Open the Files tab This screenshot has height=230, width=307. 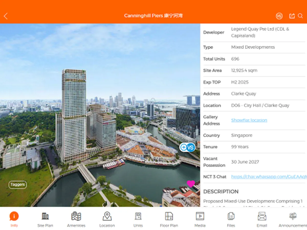[x=231, y=219]
